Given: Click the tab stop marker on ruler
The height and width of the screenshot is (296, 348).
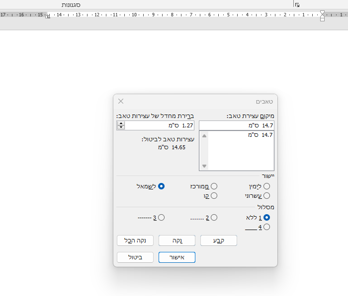Looking at the screenshot, I should [48, 16].
